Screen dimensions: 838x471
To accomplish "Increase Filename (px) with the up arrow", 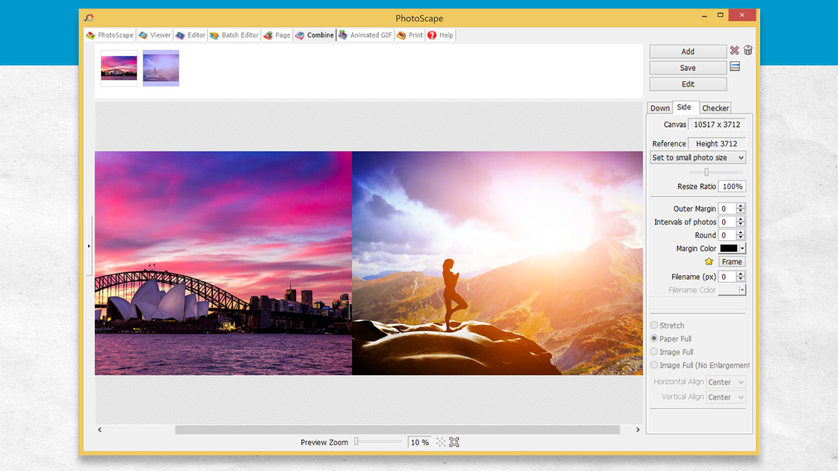I will (x=740, y=274).
